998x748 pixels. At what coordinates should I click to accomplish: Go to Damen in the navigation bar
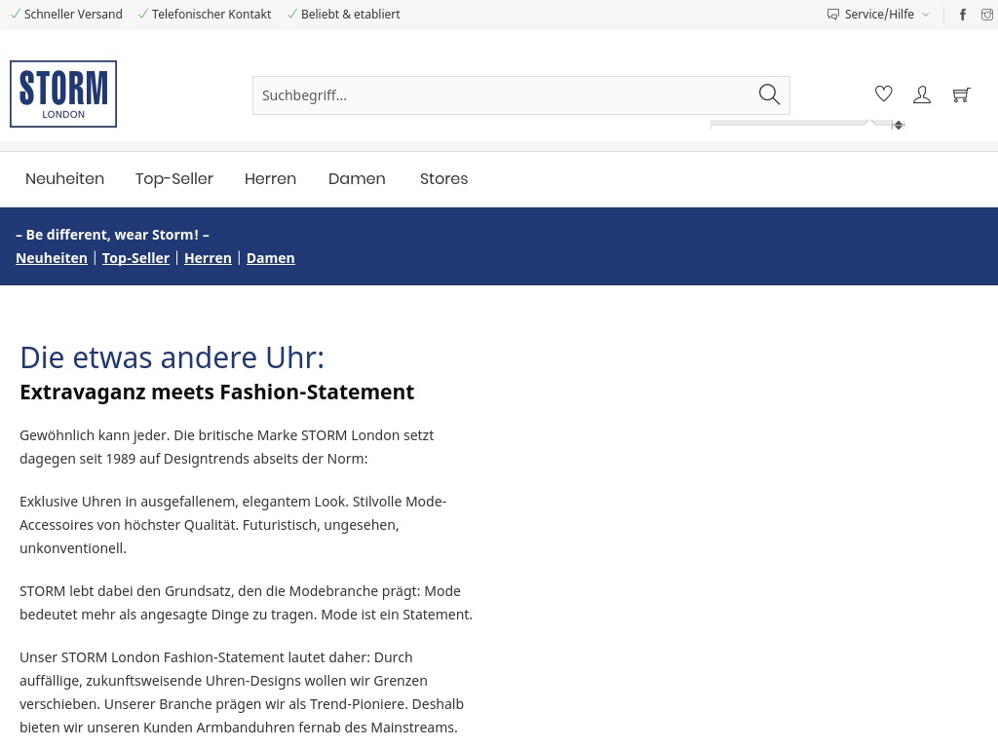click(357, 179)
